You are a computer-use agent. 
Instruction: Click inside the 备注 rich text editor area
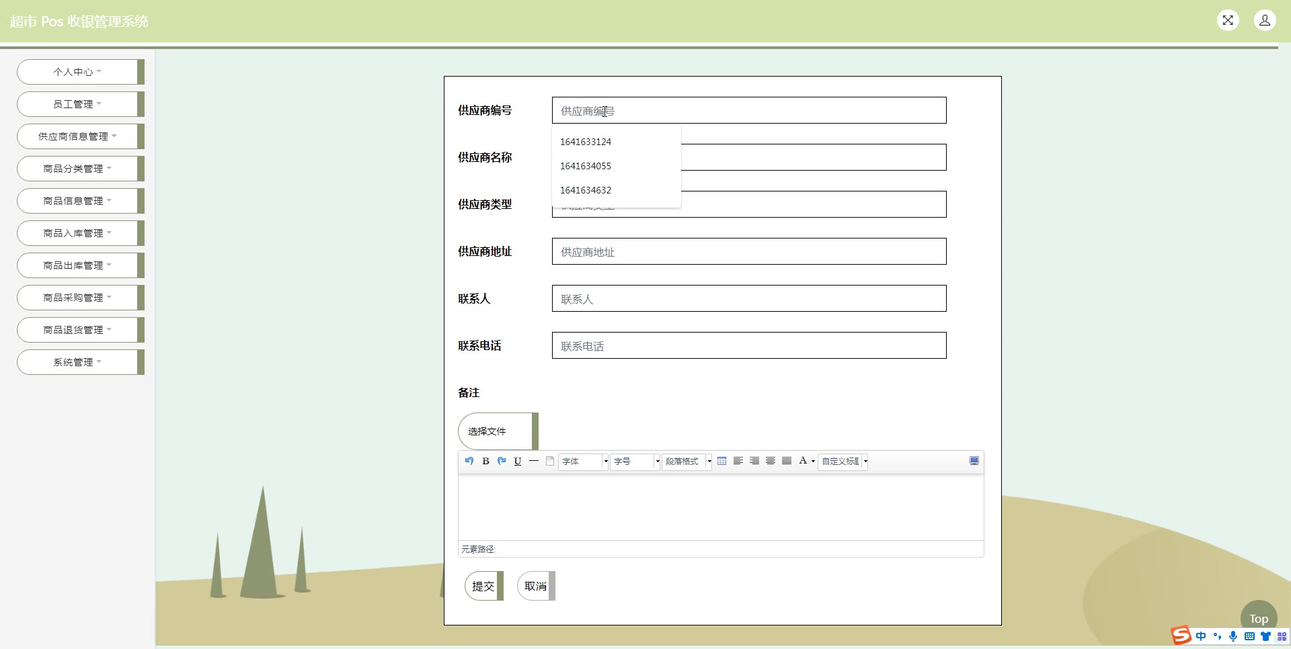pos(721,507)
